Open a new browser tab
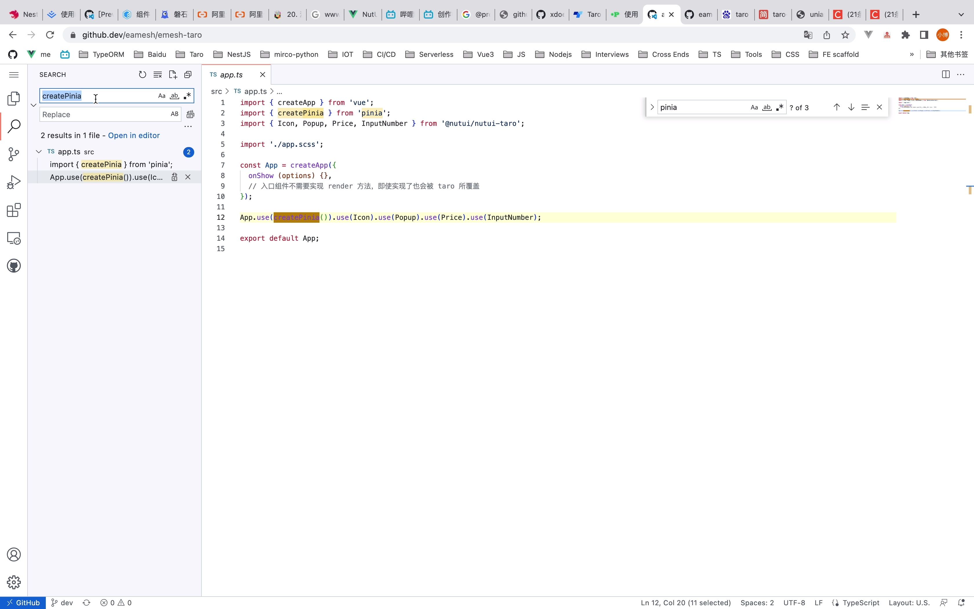The width and height of the screenshot is (974, 609). pyautogui.click(x=916, y=14)
